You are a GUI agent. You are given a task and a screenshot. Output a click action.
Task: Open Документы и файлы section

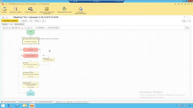pyautogui.click(x=15, y=10)
